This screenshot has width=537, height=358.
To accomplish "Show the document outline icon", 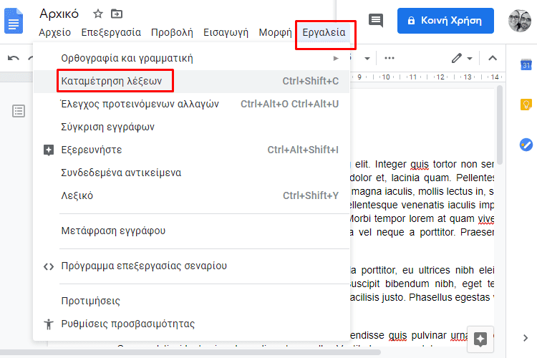I will 19,111.
